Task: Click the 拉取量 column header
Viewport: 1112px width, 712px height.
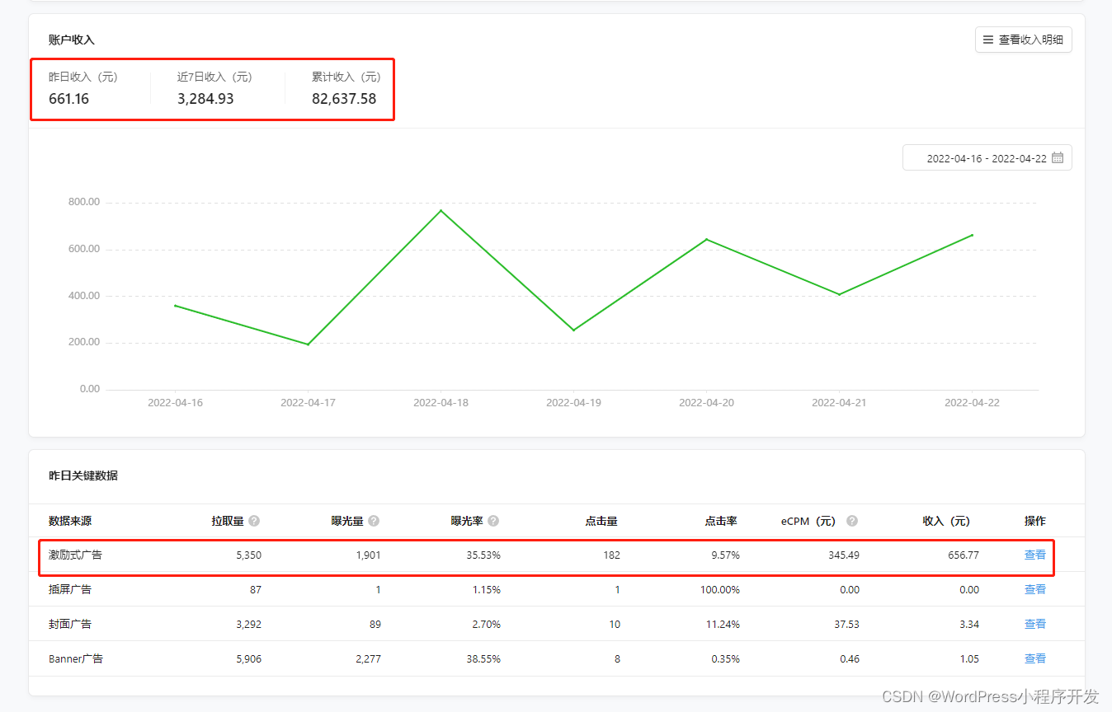Action: click(228, 521)
